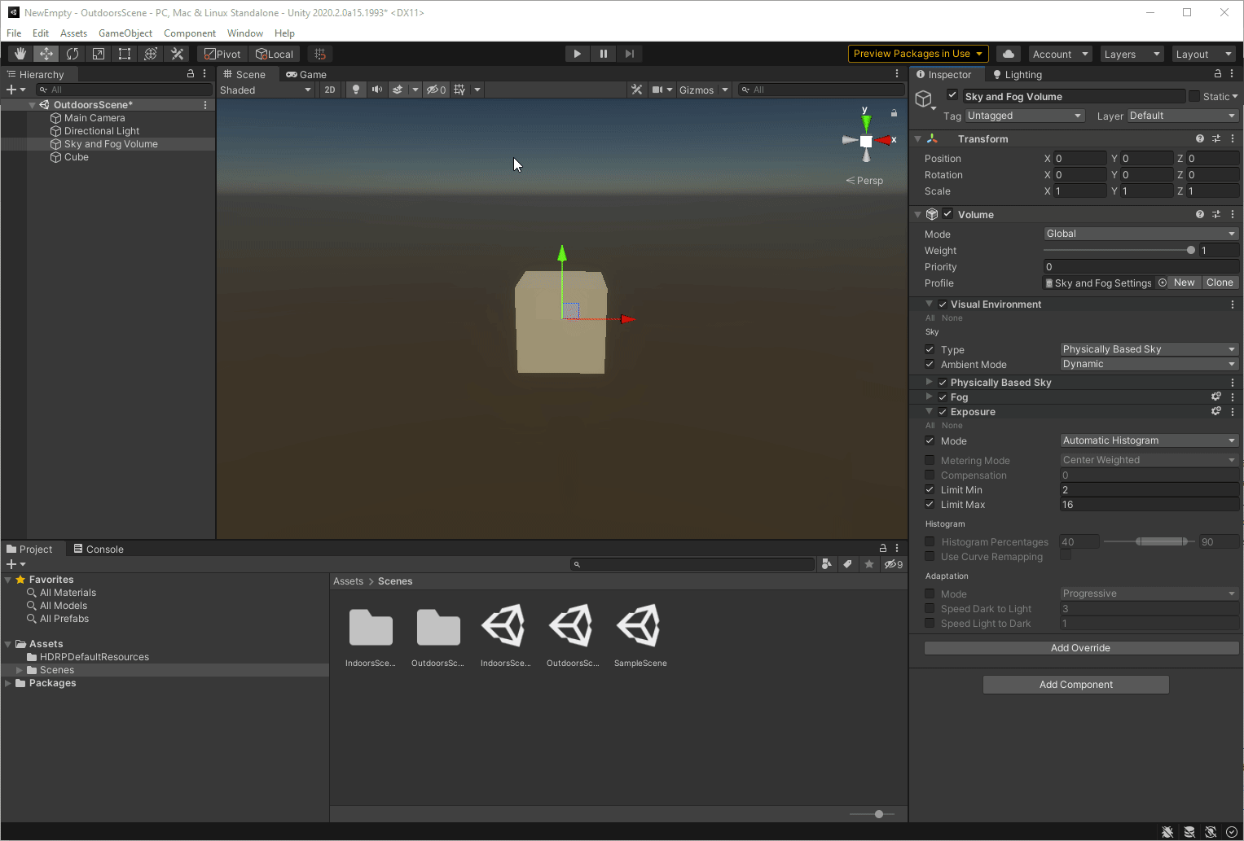Click the Add Component button

pyautogui.click(x=1076, y=685)
